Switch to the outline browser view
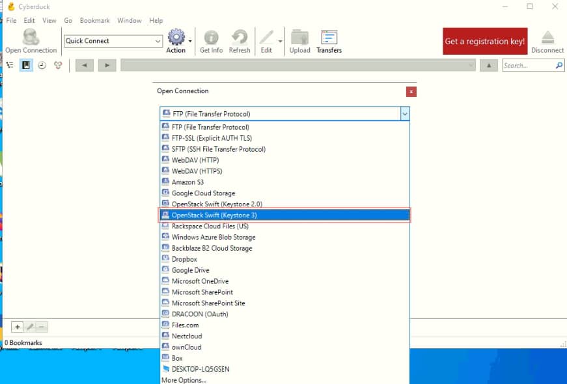567x384 pixels. 10,65
